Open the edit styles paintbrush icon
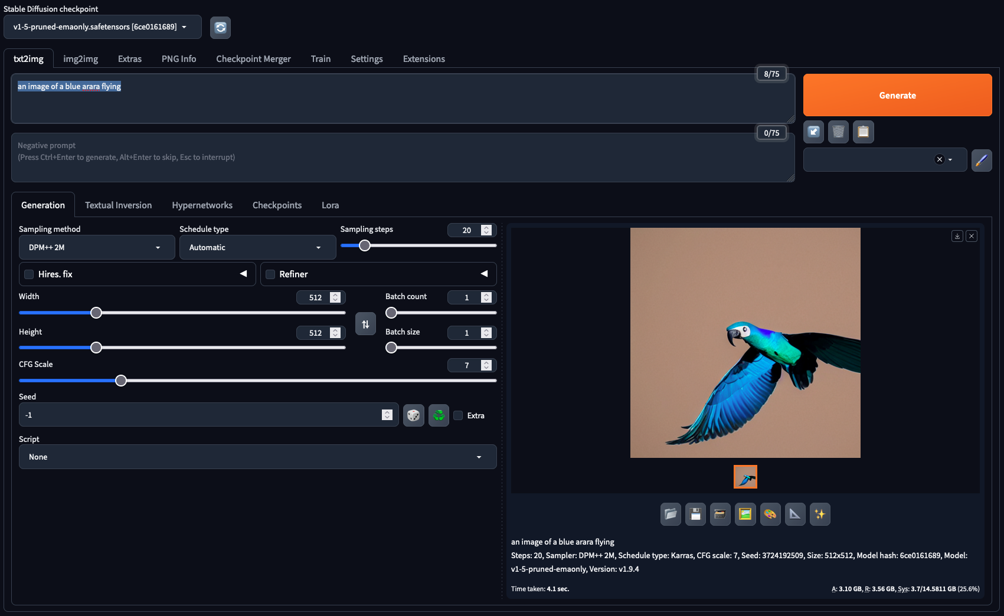 (982, 160)
